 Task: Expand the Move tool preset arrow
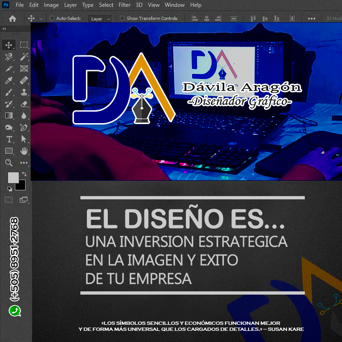coord(41,19)
